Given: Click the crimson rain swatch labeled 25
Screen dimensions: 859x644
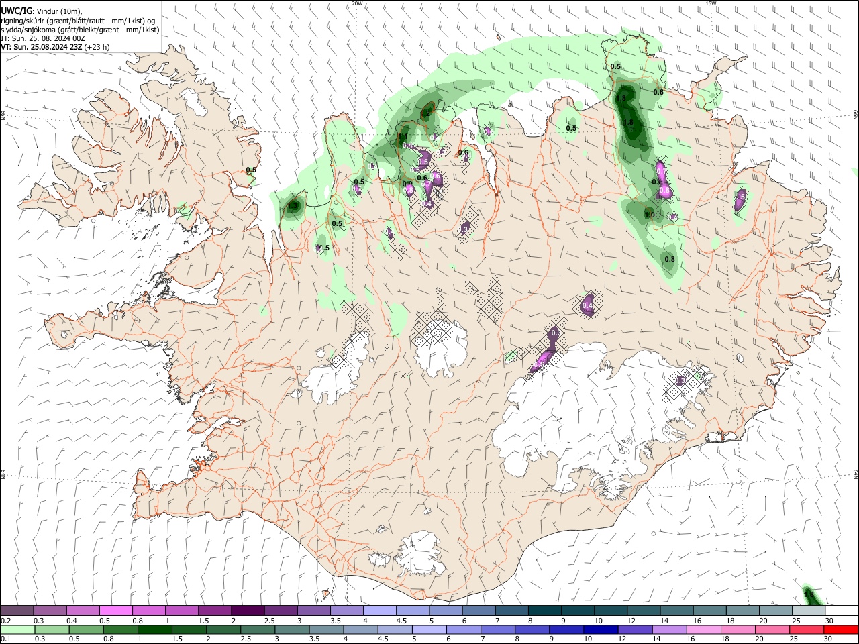Looking at the screenshot, I should pyautogui.click(x=807, y=630).
